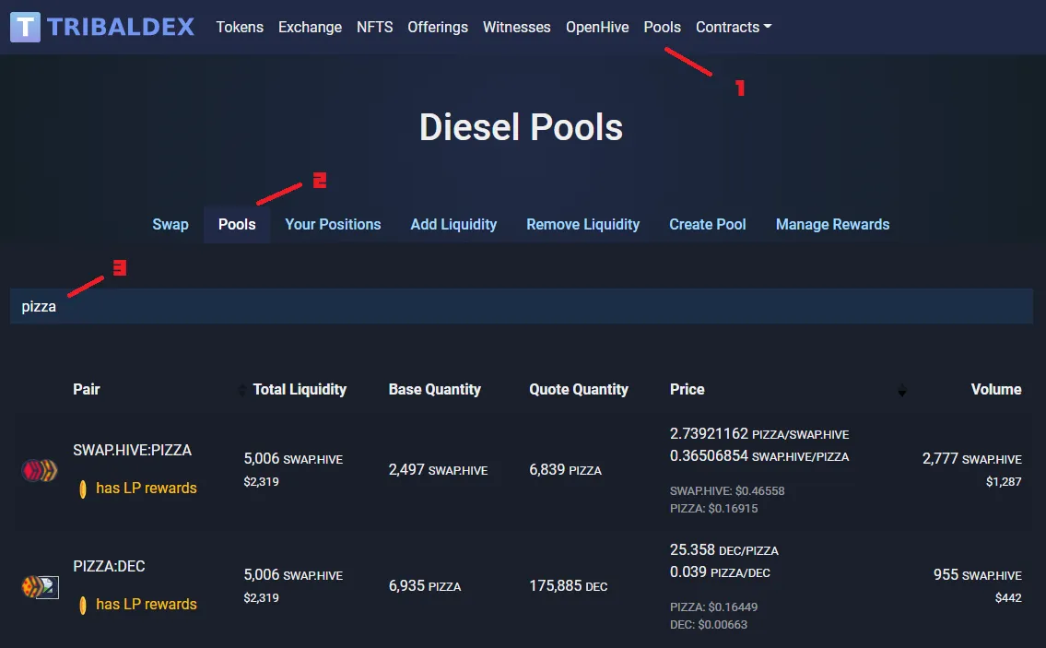Click the Tribaldex T logo icon
The width and height of the screenshot is (1046, 648).
pyautogui.click(x=26, y=27)
